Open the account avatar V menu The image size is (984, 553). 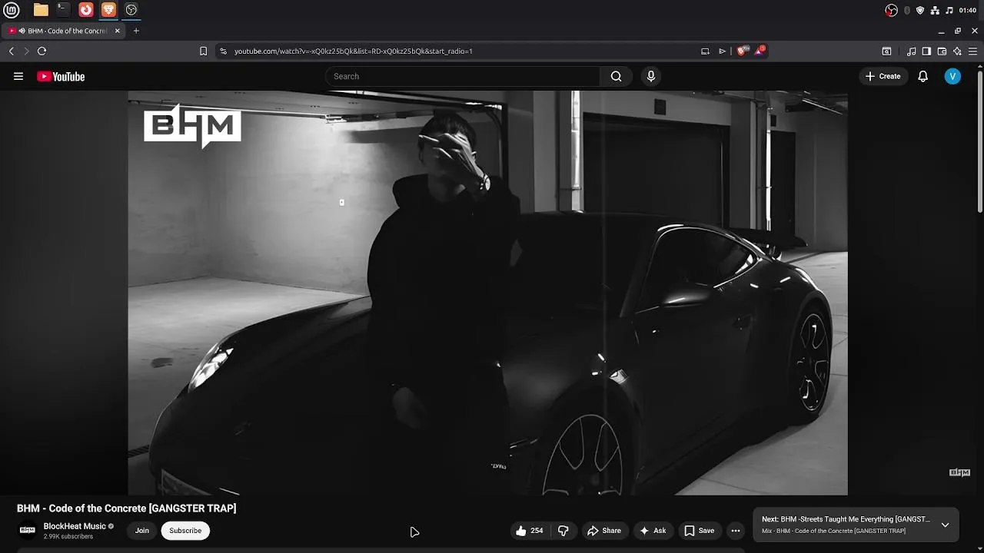tap(952, 76)
